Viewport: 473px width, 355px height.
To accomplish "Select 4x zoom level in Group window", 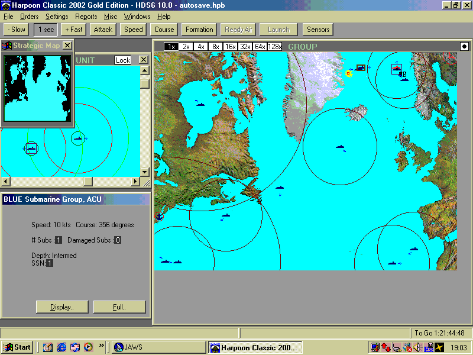I will [x=200, y=47].
